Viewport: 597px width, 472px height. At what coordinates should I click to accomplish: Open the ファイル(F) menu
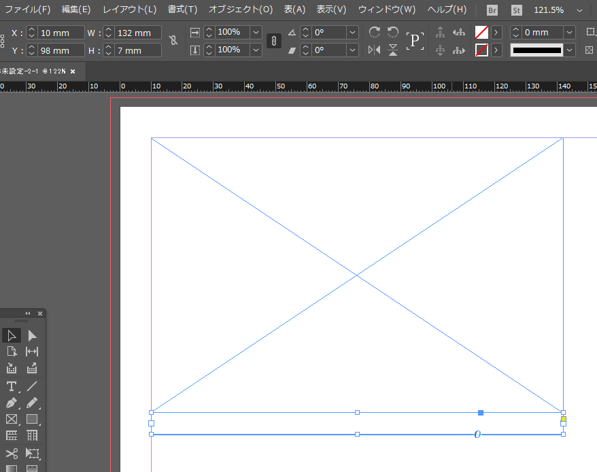(27, 10)
